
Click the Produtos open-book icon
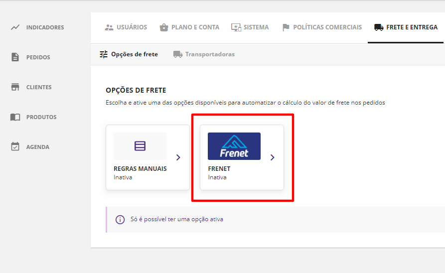point(15,117)
